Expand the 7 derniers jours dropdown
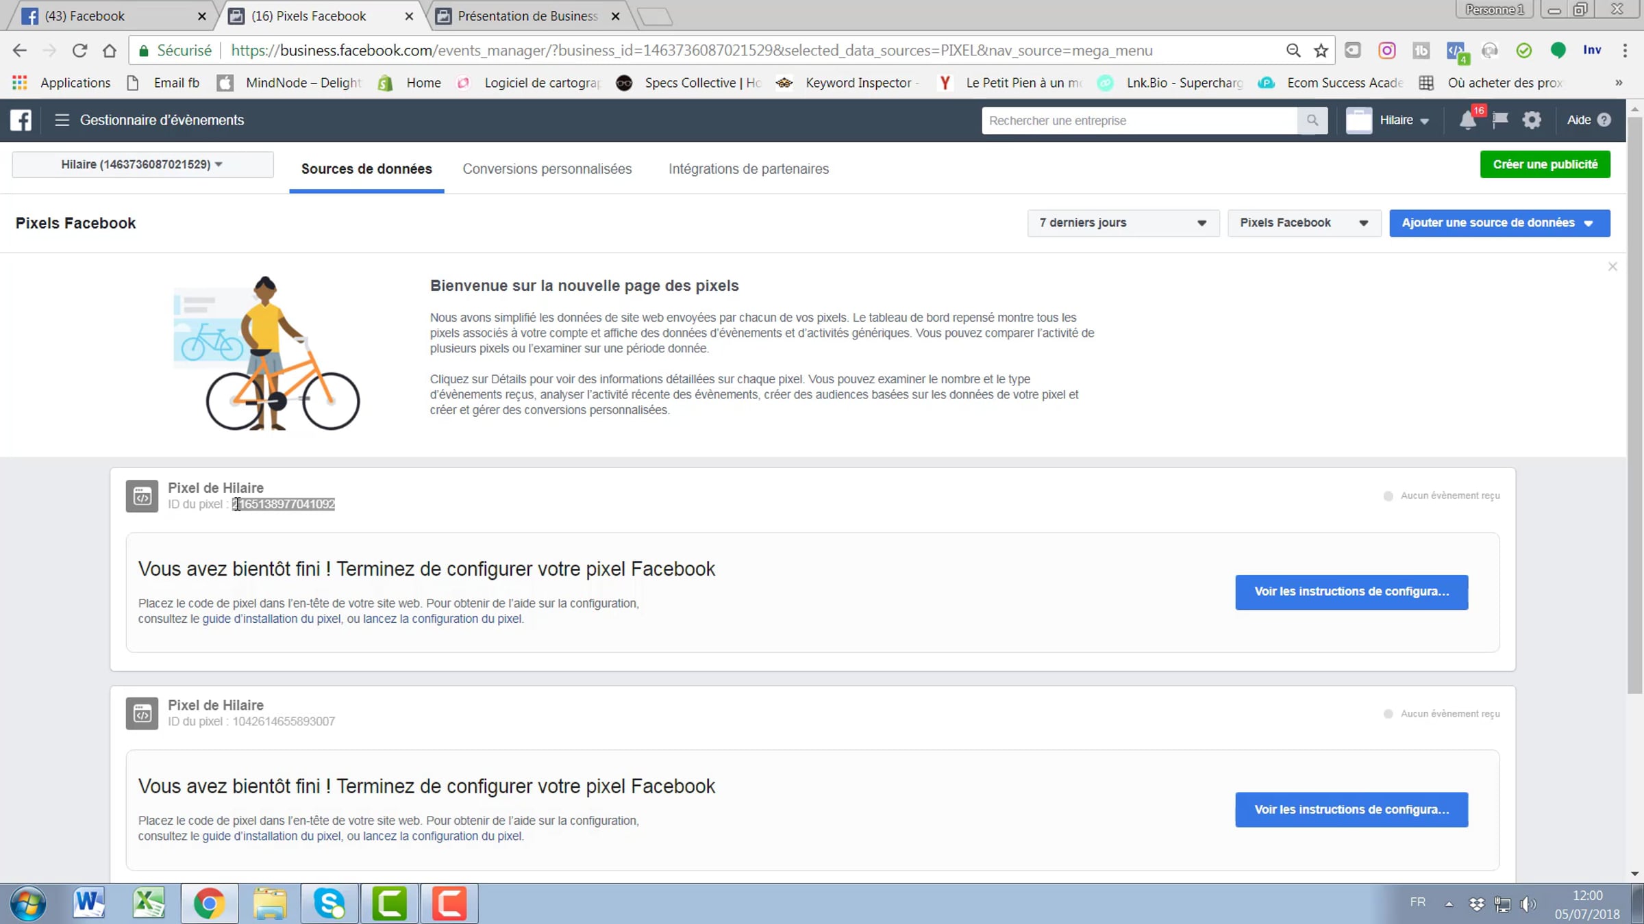This screenshot has height=924, width=1644. click(x=1123, y=223)
